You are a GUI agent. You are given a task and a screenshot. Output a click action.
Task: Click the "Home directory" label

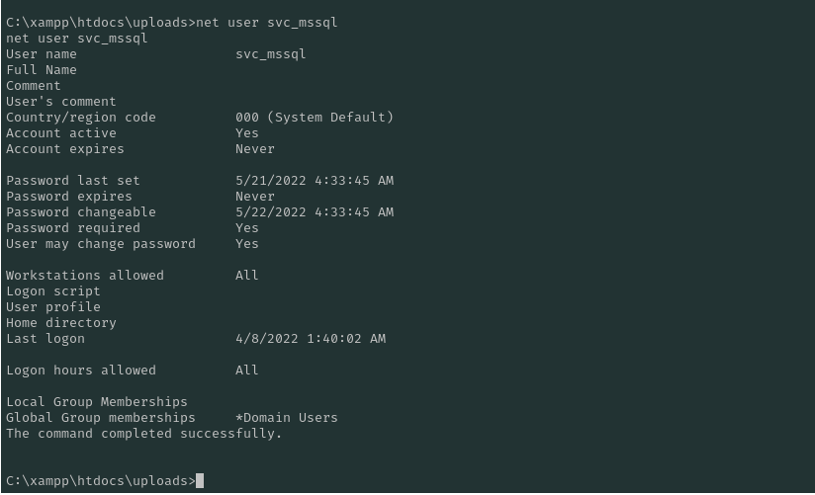click(x=61, y=323)
